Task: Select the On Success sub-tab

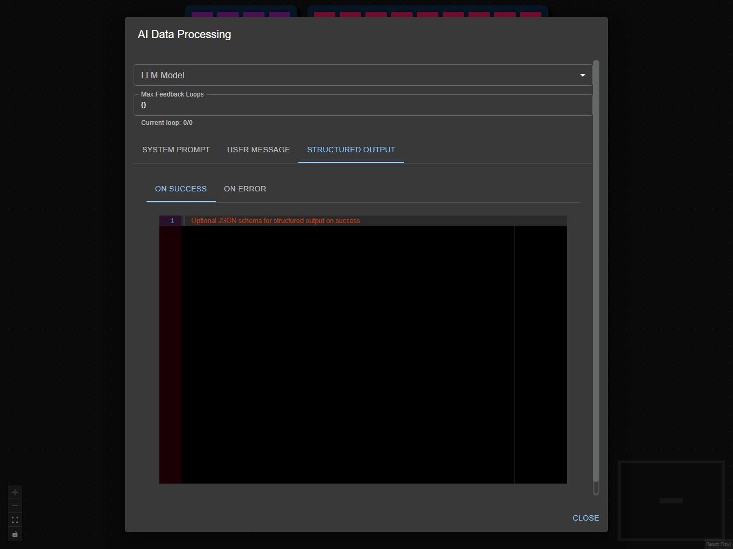Action: coord(181,189)
